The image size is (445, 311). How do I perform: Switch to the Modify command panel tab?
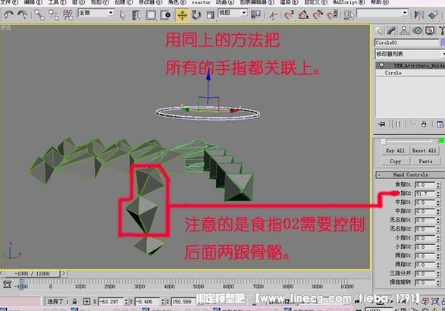pos(391,30)
